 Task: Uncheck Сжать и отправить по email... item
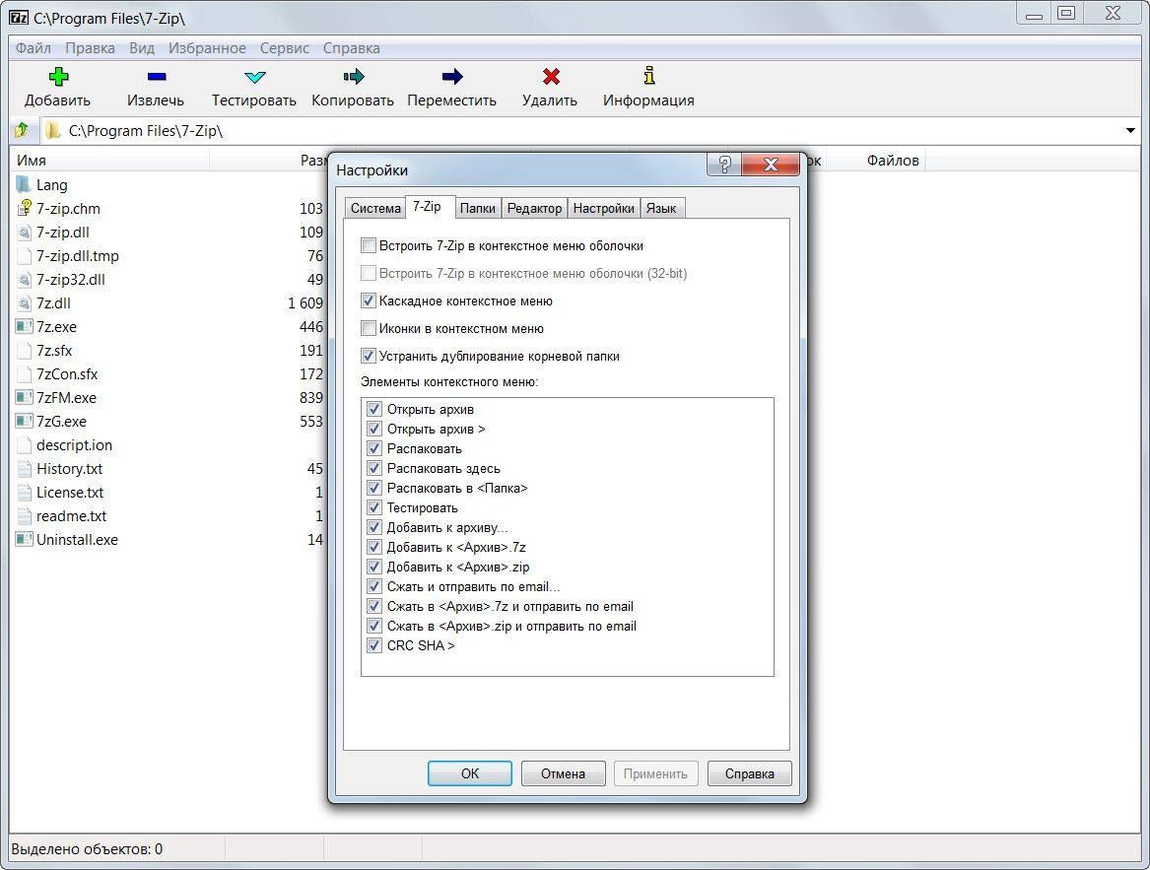[374, 587]
